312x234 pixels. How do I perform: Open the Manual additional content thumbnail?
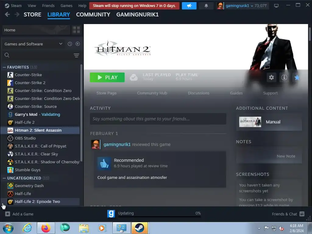coord(250,122)
